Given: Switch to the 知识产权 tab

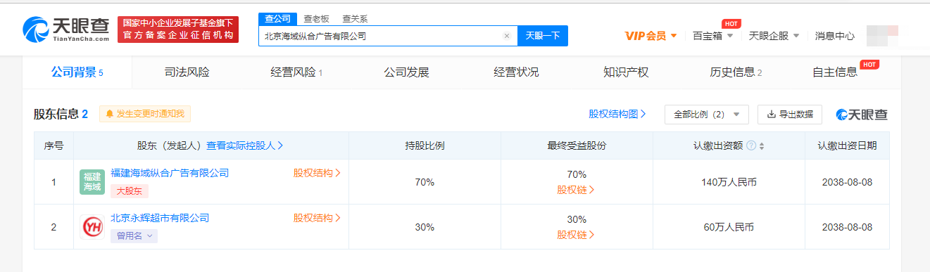Looking at the screenshot, I should tap(626, 72).
